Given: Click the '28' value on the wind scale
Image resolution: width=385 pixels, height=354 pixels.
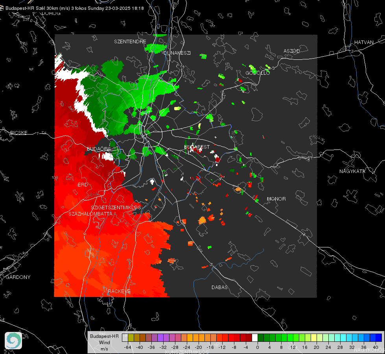Looking at the screenshot, I should 340,347.
